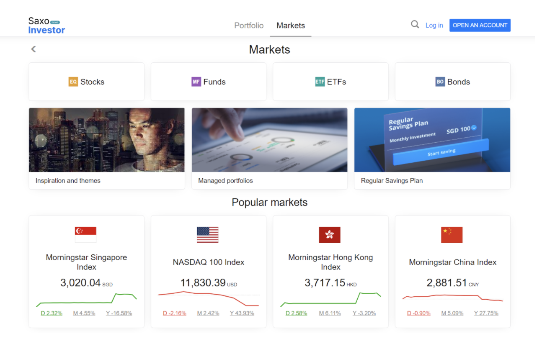Click the MF Funds icon
The image size is (542, 344).
point(196,82)
